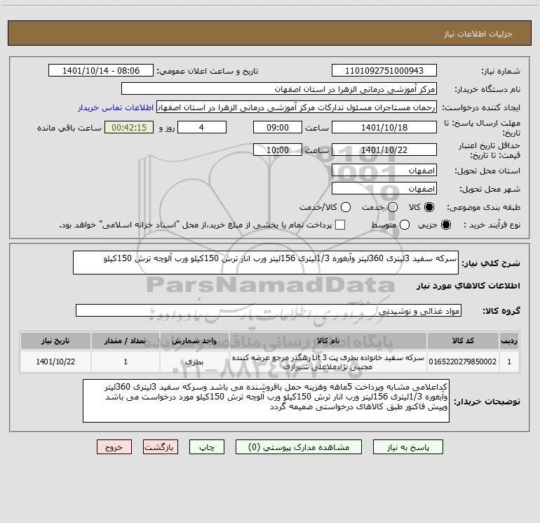Click the گروه کالا field مواد غذائی و نوشیدنی
This screenshot has height=523, width=540.
[x=269, y=310]
